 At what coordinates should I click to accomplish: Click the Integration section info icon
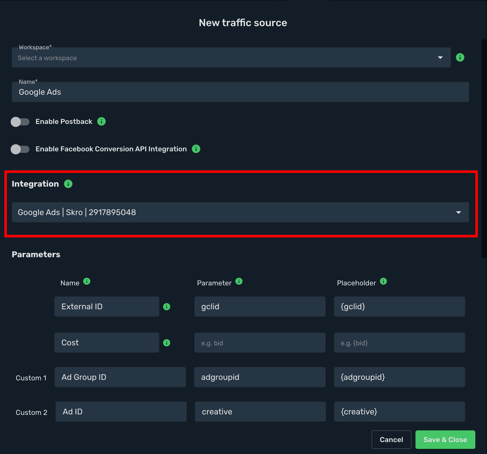coord(68,184)
